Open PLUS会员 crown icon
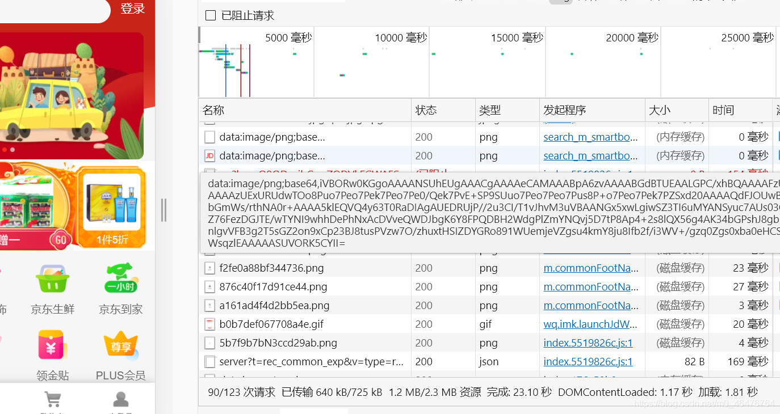The width and height of the screenshot is (780, 414). (121, 345)
